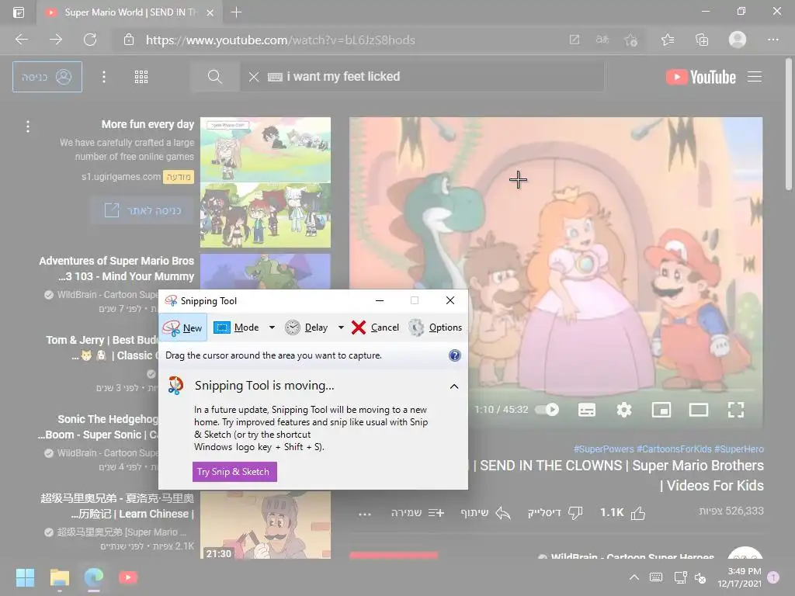Image resolution: width=795 pixels, height=596 pixels.
Task: Click the #CartoonsForKids hashtag
Action: click(x=674, y=449)
